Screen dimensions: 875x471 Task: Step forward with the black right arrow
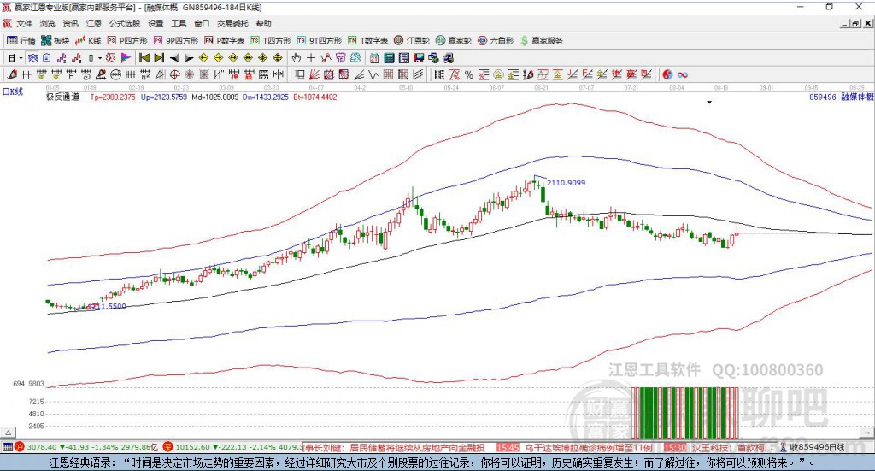[189, 57]
